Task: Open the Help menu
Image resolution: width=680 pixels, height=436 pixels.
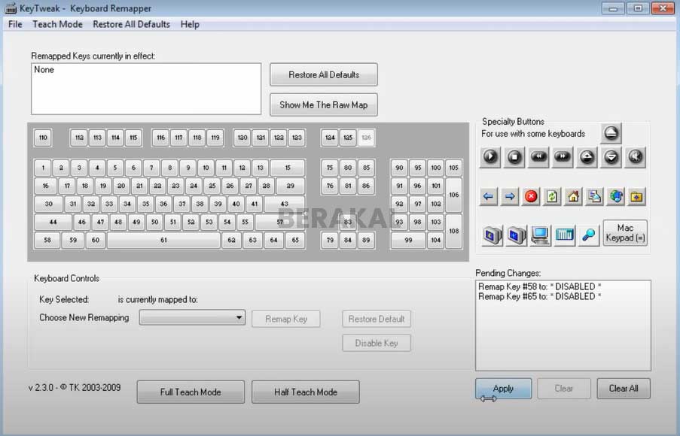Action: pyautogui.click(x=190, y=24)
